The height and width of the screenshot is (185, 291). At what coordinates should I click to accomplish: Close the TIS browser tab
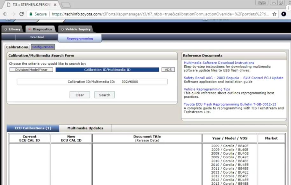pyautogui.click(x=55, y=5)
